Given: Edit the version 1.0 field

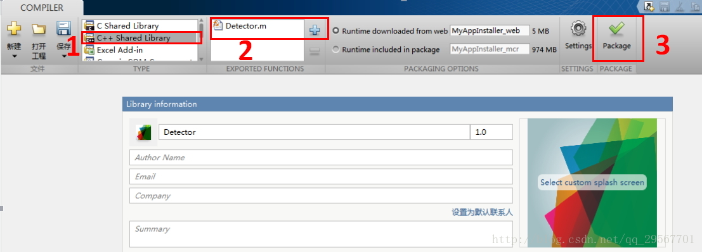Looking at the screenshot, I should tap(491, 132).
